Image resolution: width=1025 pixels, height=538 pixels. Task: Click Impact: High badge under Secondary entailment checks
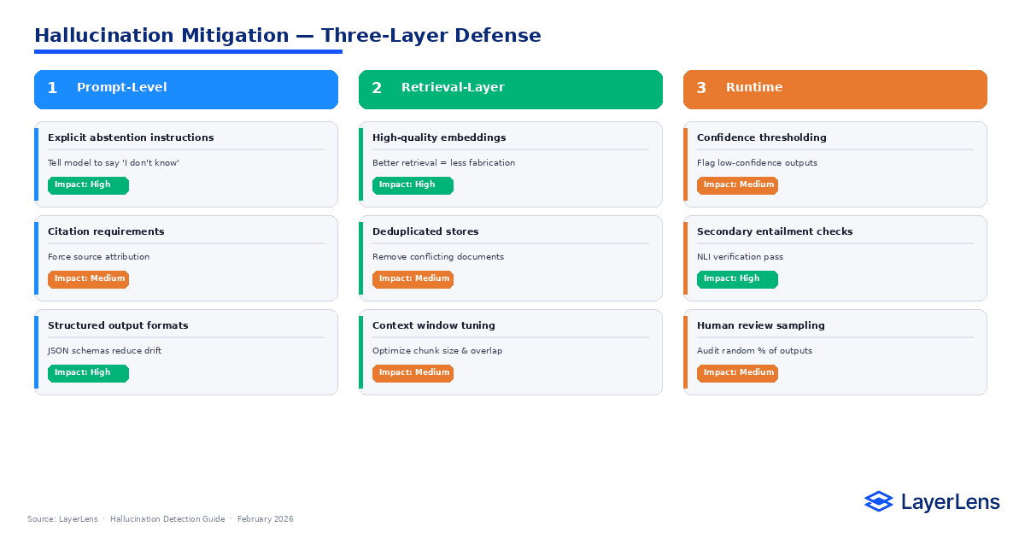pos(737,279)
